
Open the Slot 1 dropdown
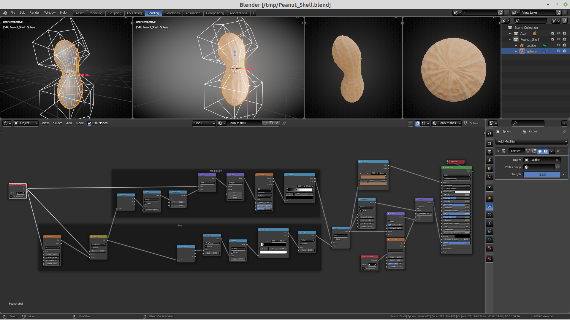pos(204,123)
